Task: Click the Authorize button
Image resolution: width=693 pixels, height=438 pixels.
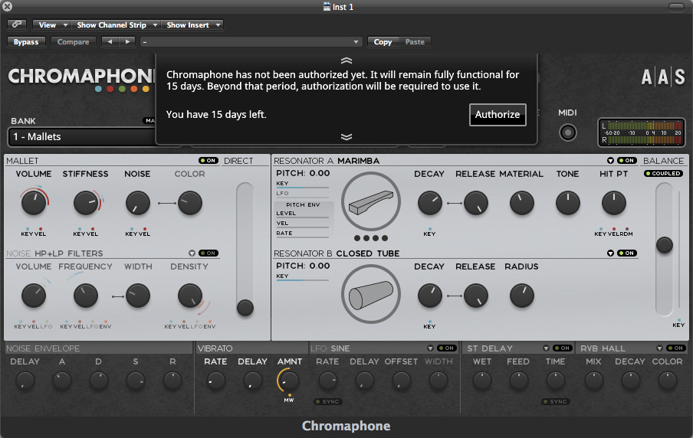Action: pyautogui.click(x=498, y=114)
